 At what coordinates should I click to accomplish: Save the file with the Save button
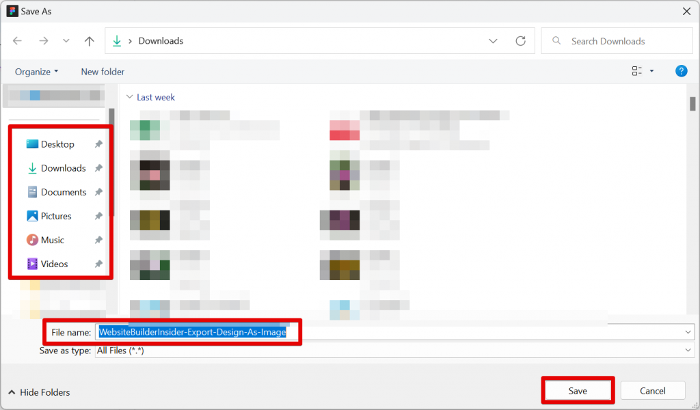point(578,390)
